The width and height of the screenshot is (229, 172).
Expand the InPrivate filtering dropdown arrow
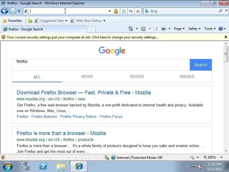click(x=198, y=157)
